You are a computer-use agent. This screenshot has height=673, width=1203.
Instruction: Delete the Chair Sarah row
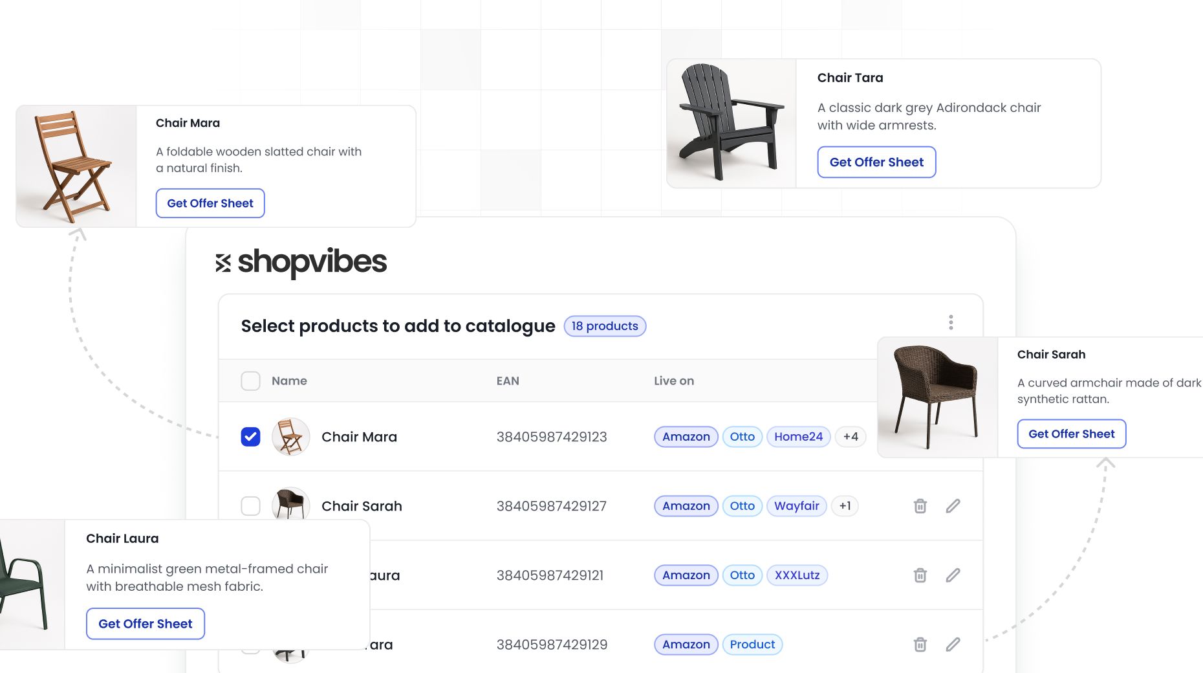920,506
